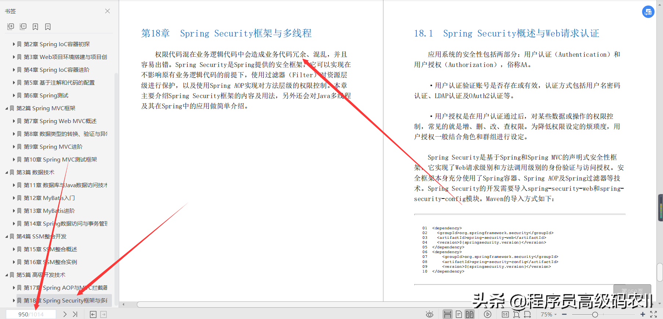Collapse the 第3篇 数据技术 section
Screen dimensions: 663x319
[7, 172]
